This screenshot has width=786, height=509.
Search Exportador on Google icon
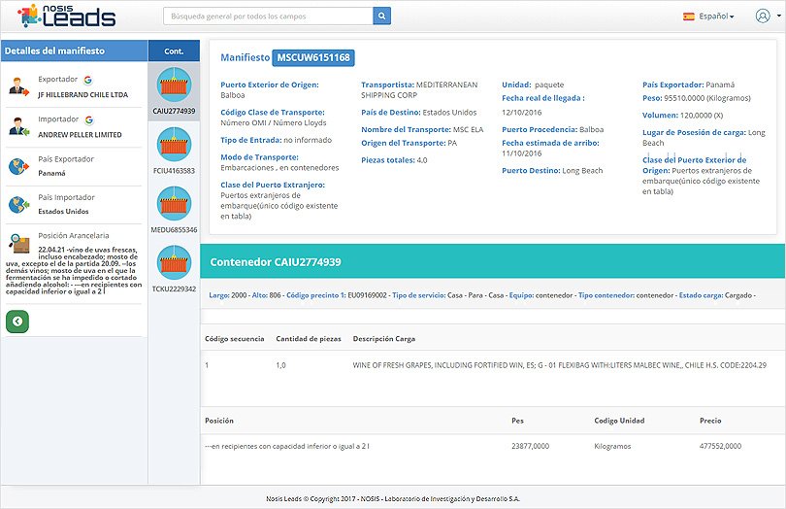88,80
